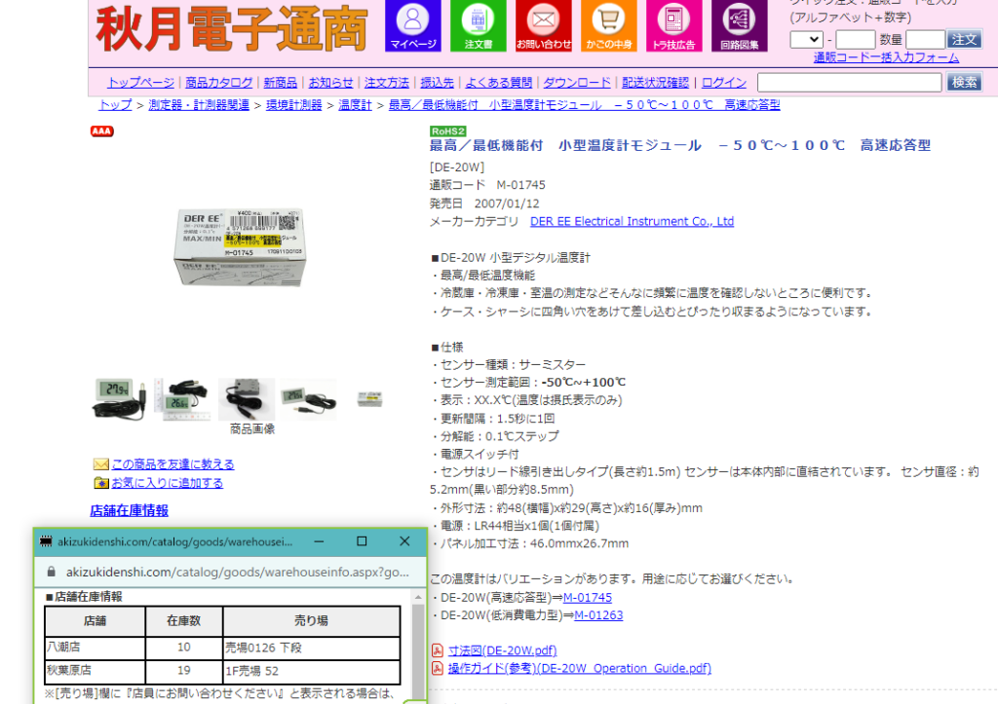Click the site search input field
Viewport: 998px width, 704px height.
pos(849,82)
